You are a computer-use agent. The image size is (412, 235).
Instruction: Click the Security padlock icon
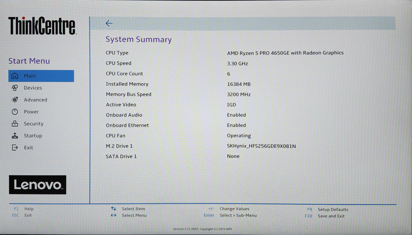point(15,124)
